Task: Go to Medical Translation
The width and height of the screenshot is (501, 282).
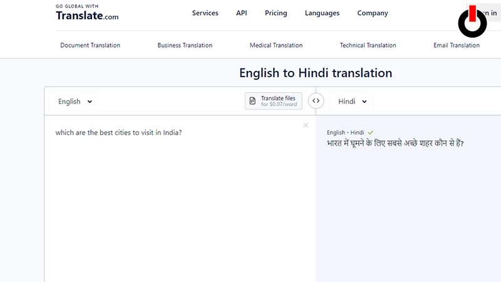Action: (x=276, y=45)
